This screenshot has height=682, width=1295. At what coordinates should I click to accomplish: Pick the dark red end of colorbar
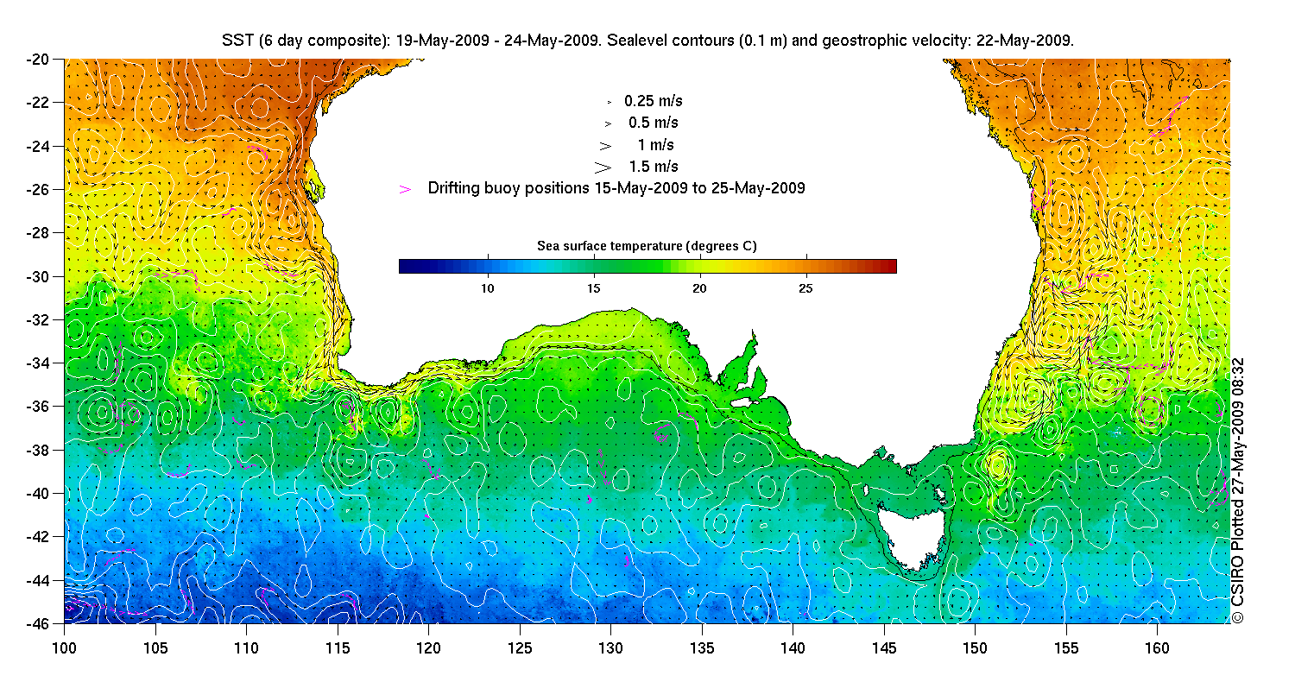click(x=889, y=266)
